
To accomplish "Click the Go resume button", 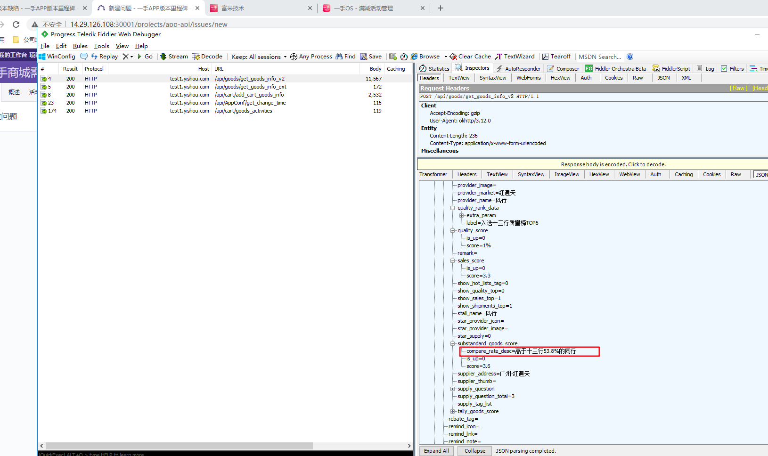I will click(145, 57).
